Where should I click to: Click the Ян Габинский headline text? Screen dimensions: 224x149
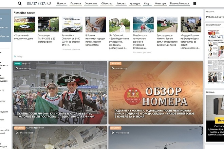tap(119, 42)
